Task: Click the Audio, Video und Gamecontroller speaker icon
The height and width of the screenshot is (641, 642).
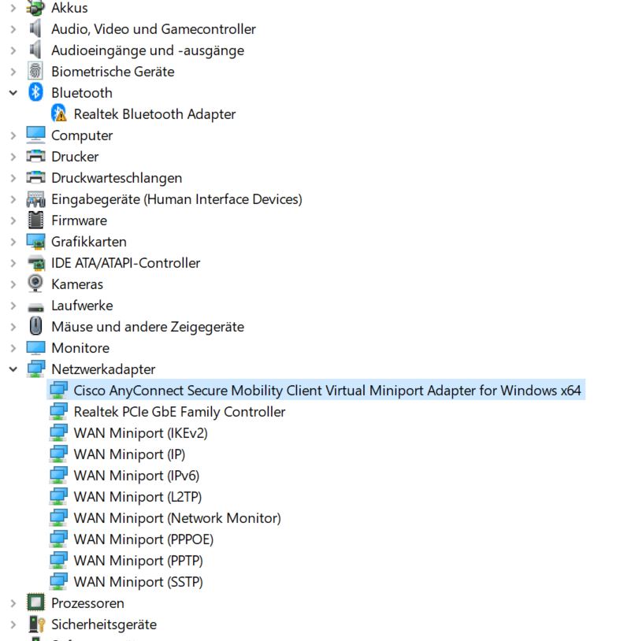Action: pos(35,29)
